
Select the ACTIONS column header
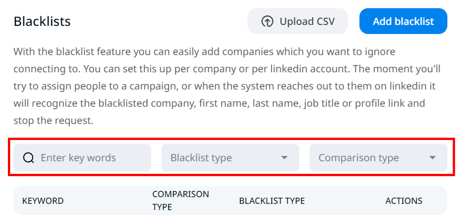[x=404, y=201]
